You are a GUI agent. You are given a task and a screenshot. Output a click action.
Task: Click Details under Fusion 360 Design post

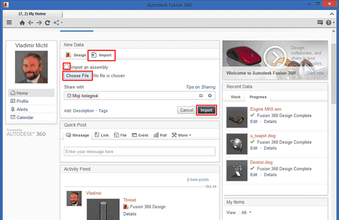click(129, 214)
